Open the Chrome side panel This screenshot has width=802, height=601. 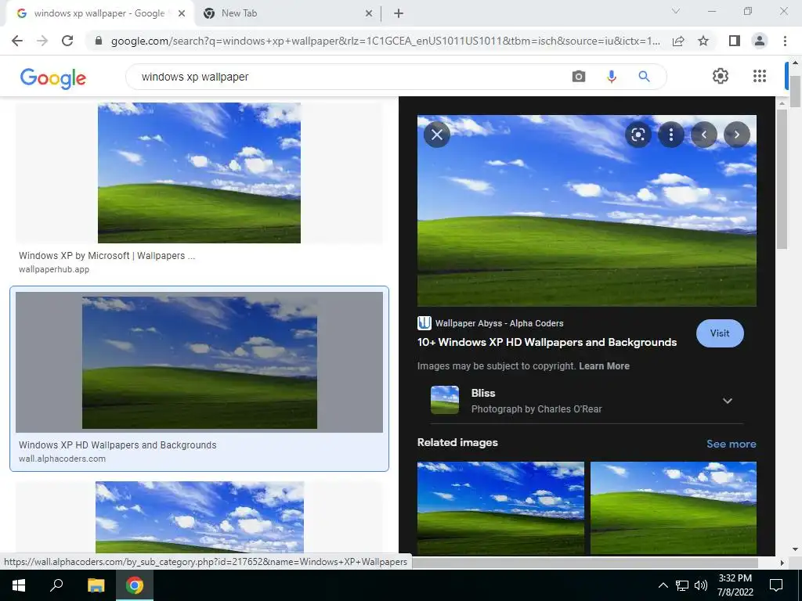(x=735, y=41)
